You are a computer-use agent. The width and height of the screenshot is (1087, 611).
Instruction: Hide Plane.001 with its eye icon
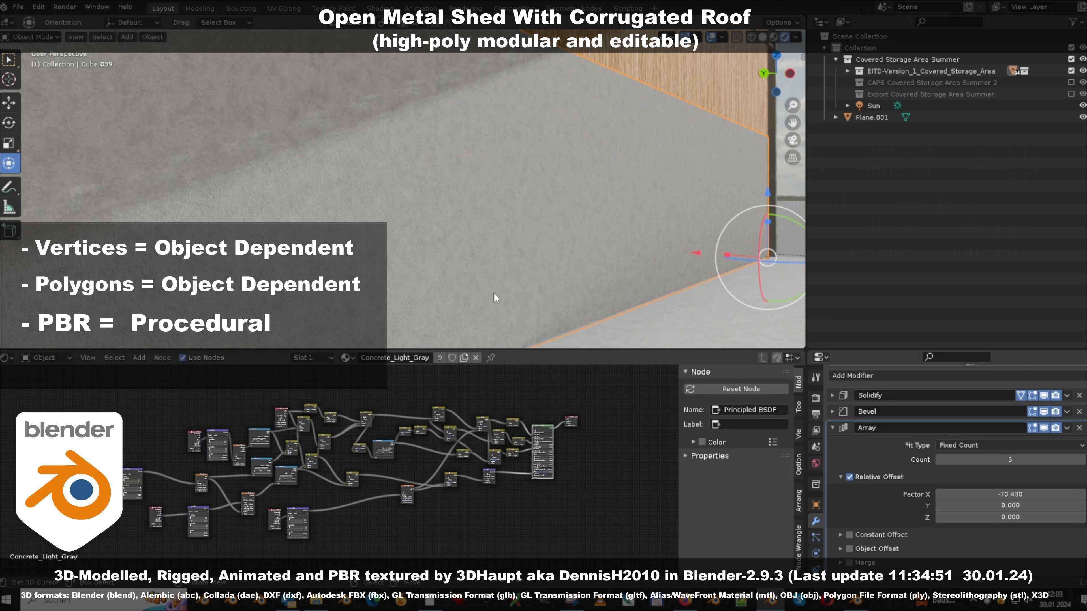1082,117
